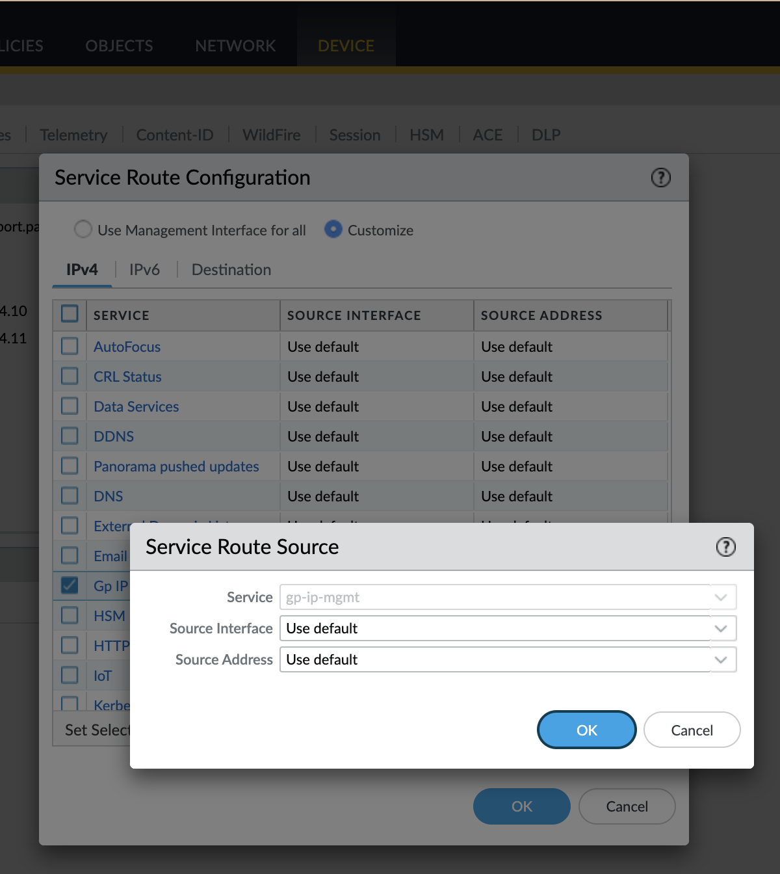
Task: Cancel the Service Route Source dialog
Action: [x=692, y=730]
